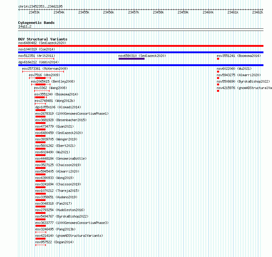Click the Cytogenetic Bands track title
272x257 pixels.
pyautogui.click(x=36, y=23)
